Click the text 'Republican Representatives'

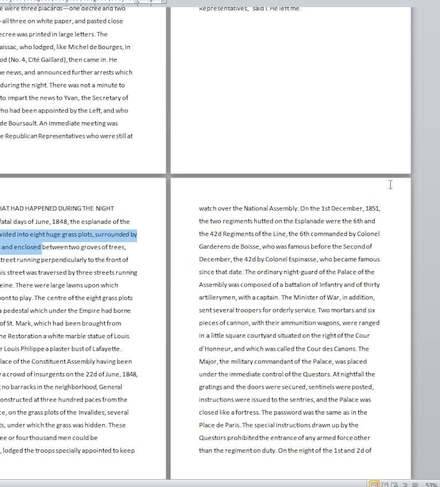point(45,136)
